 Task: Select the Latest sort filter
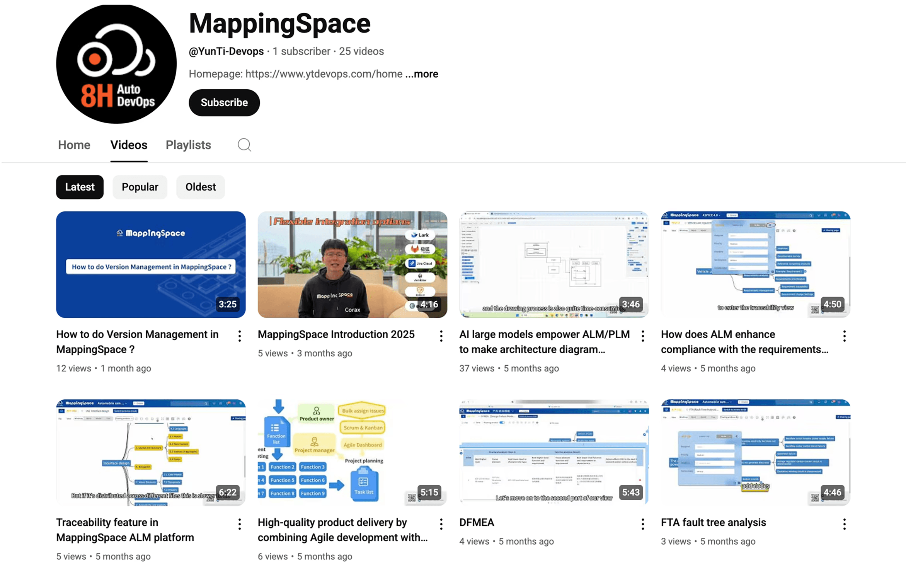(80, 187)
